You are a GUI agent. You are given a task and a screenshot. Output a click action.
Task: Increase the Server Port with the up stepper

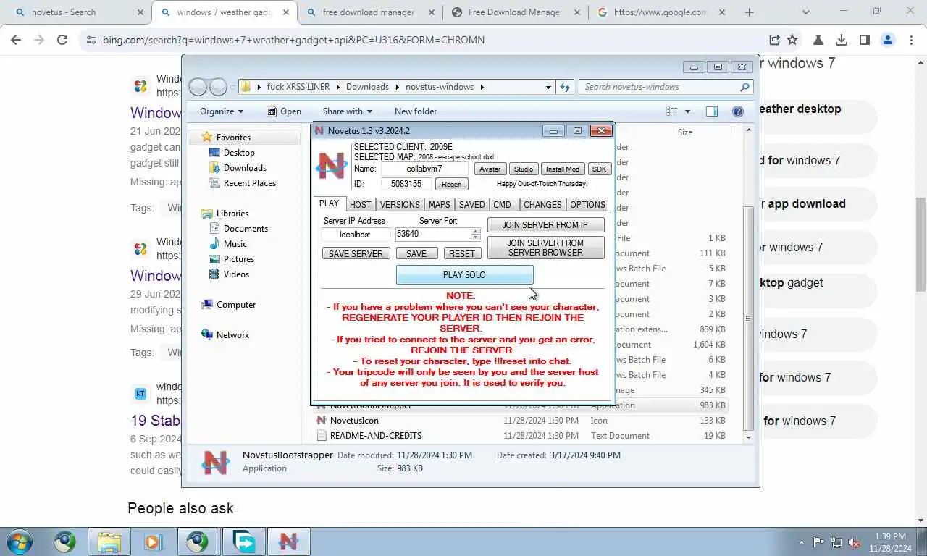pyautogui.click(x=475, y=231)
